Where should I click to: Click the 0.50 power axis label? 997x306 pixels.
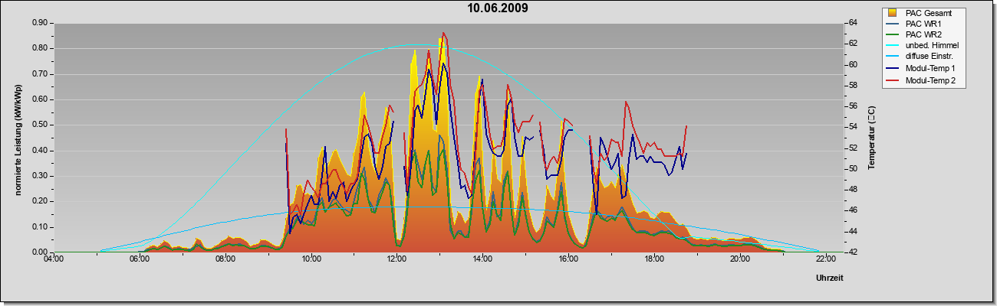(40, 125)
